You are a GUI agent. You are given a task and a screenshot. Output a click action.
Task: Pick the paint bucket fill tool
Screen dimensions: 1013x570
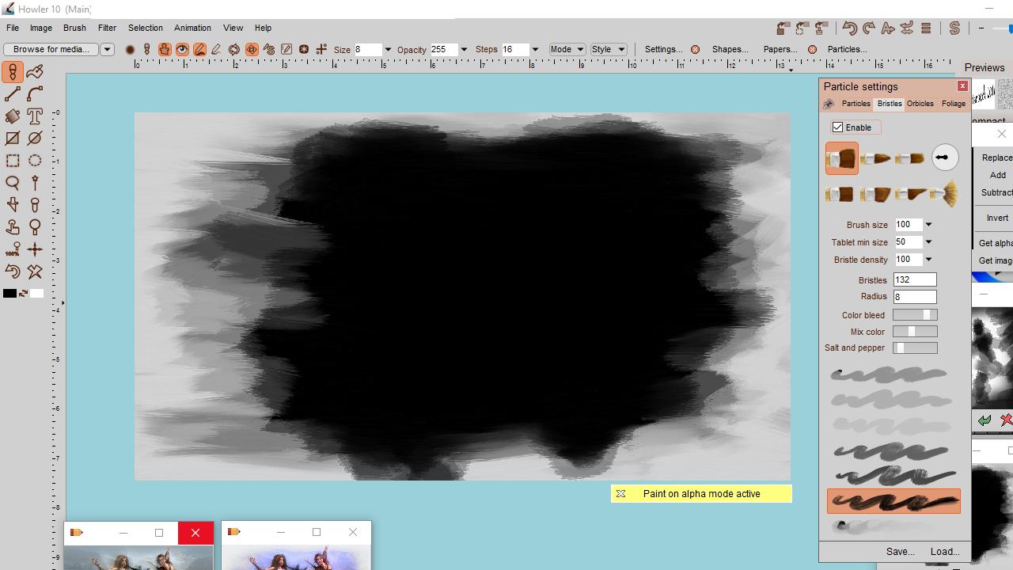click(13, 116)
